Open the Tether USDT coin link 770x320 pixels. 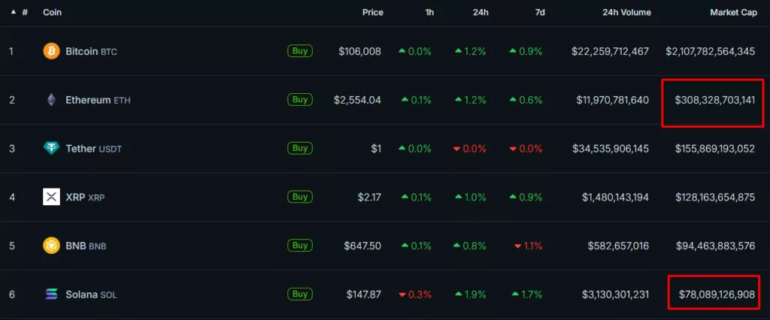93,149
